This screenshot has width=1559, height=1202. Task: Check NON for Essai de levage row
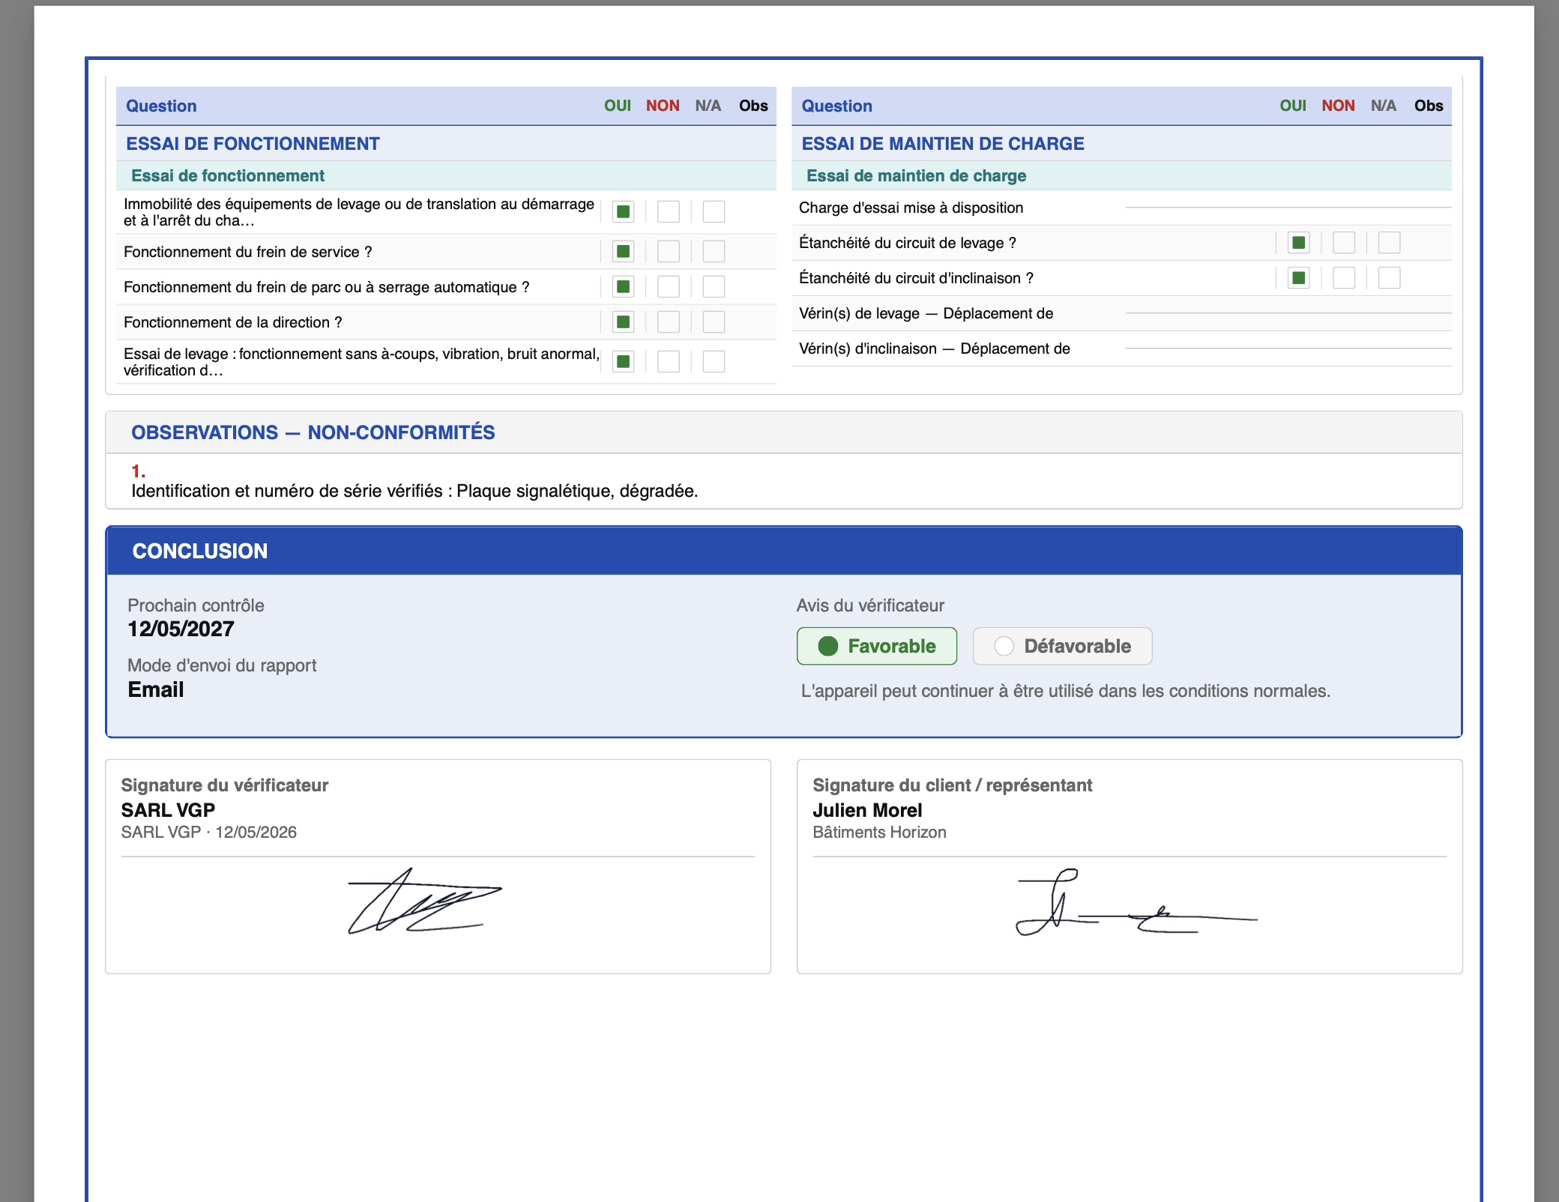(669, 362)
